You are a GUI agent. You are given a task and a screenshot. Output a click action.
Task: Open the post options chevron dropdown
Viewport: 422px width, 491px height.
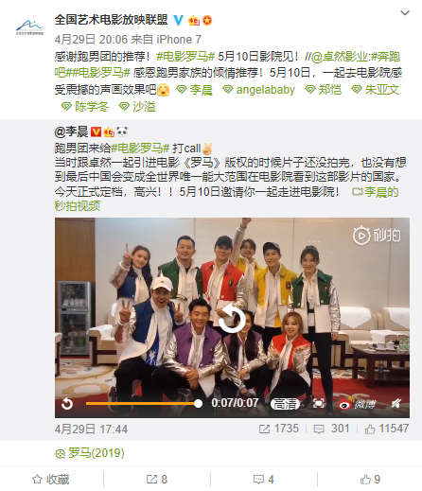pyautogui.click(x=405, y=13)
